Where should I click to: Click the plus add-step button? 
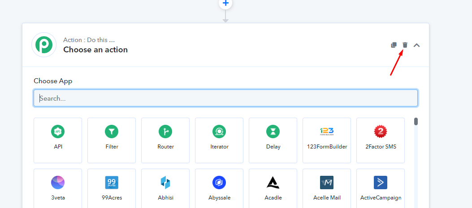point(225,4)
